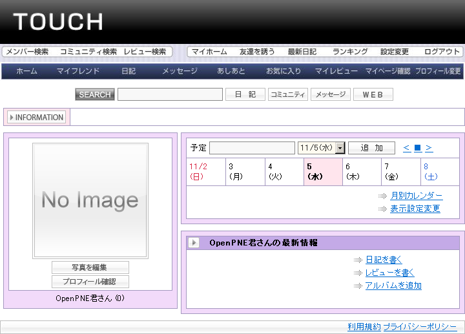Open 利用規約 footer link
Viewport: 465px width, 334px height.
pyautogui.click(x=364, y=327)
